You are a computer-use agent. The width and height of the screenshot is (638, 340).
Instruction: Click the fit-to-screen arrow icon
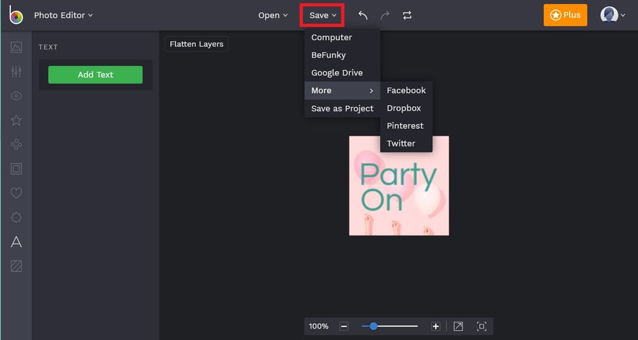pyautogui.click(x=458, y=327)
